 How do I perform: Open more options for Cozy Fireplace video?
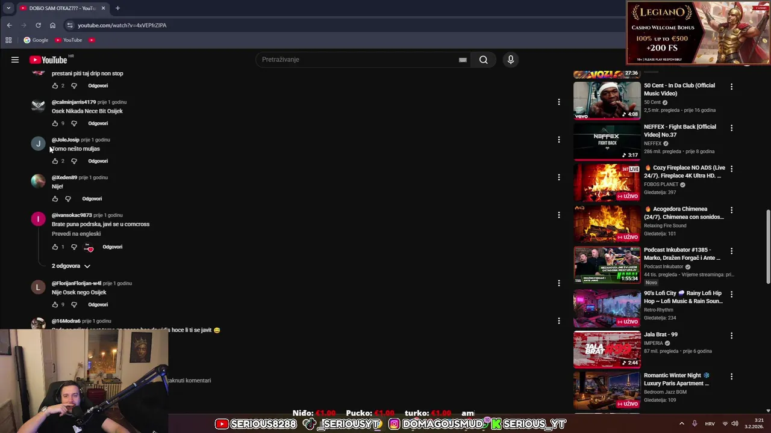click(731, 169)
